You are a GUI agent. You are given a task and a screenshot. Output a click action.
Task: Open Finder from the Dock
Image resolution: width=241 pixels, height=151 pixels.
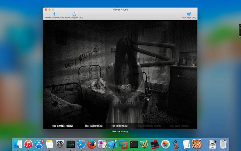[x=18, y=144]
